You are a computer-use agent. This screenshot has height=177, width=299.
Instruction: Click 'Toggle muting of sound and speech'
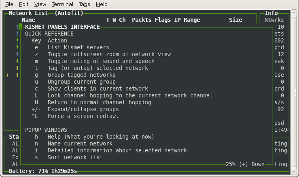[101, 61]
